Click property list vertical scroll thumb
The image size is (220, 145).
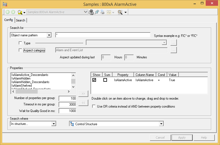pos(73,81)
